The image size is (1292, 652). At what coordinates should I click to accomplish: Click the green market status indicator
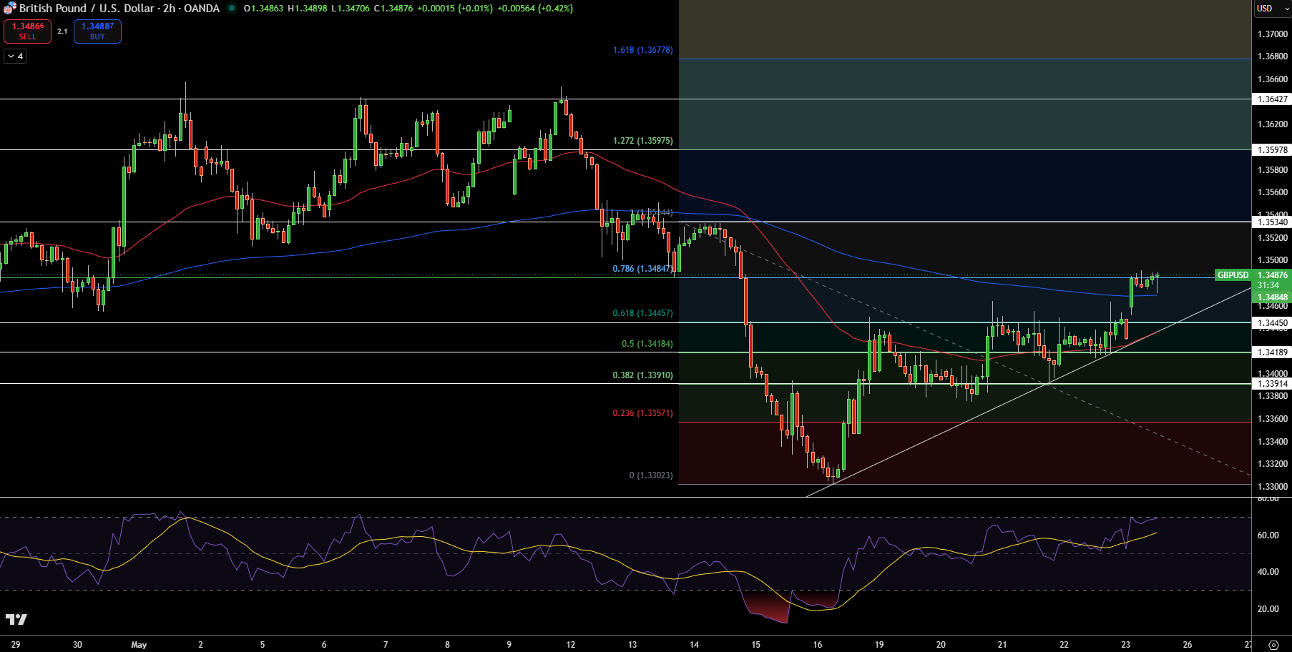[232, 8]
